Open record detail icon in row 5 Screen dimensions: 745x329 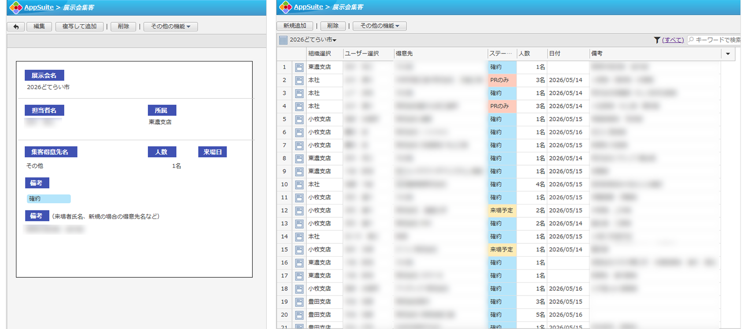point(299,119)
